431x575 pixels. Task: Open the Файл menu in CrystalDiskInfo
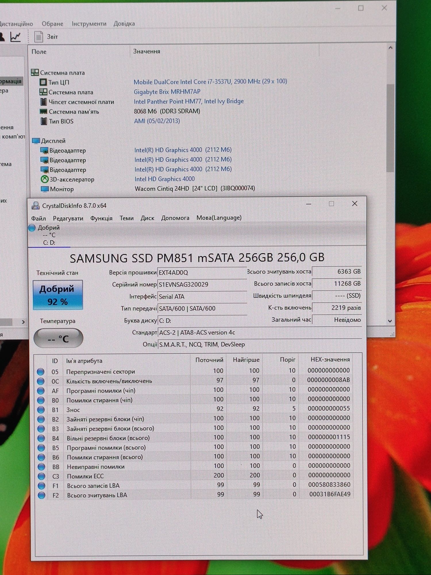point(39,218)
